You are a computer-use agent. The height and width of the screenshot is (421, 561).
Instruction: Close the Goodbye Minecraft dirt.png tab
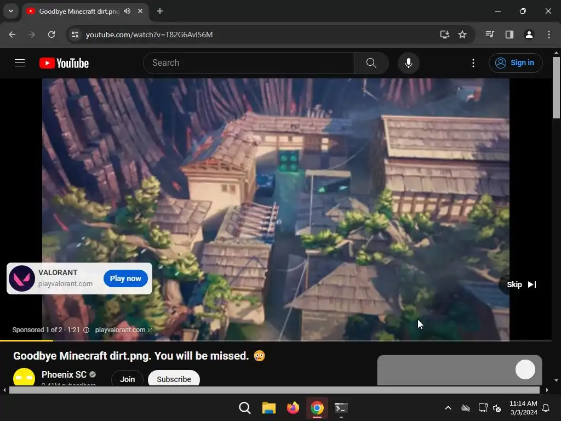click(140, 11)
